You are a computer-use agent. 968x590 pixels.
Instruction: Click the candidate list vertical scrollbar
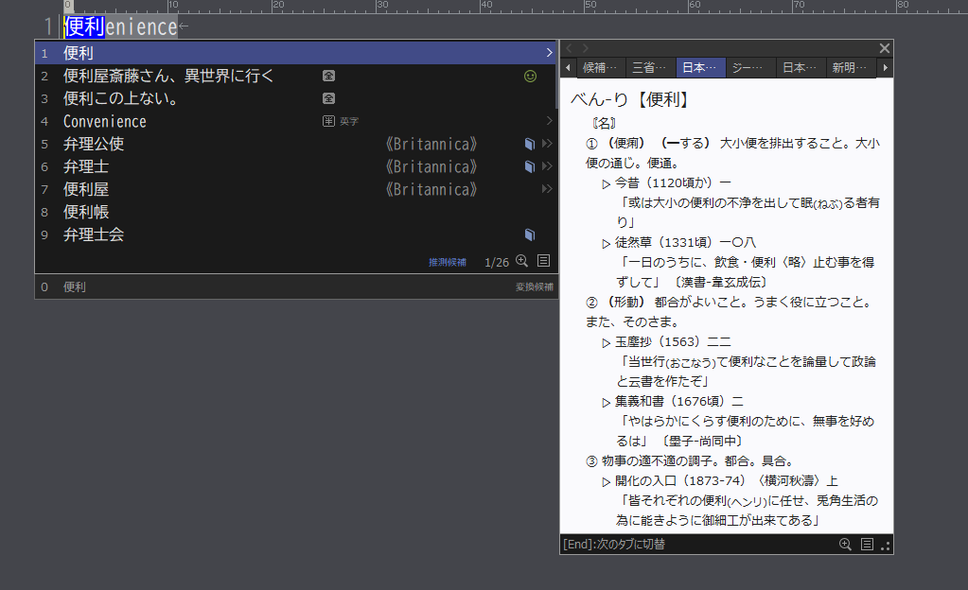(x=555, y=85)
